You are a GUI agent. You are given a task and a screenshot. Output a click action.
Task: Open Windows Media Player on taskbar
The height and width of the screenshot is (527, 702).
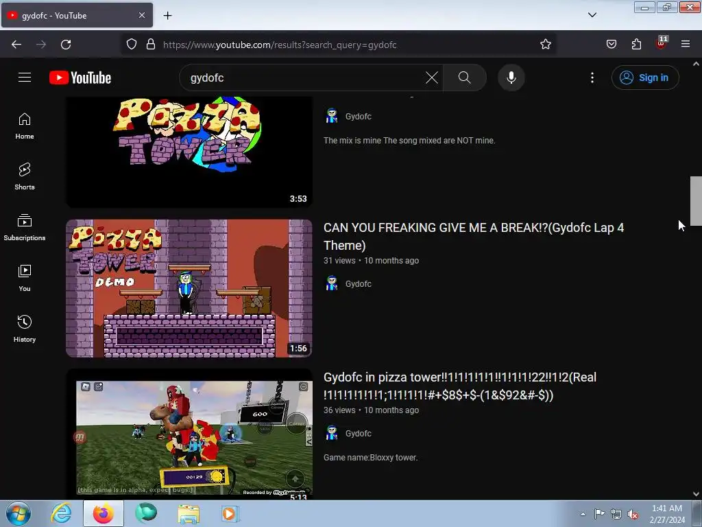coord(230,513)
